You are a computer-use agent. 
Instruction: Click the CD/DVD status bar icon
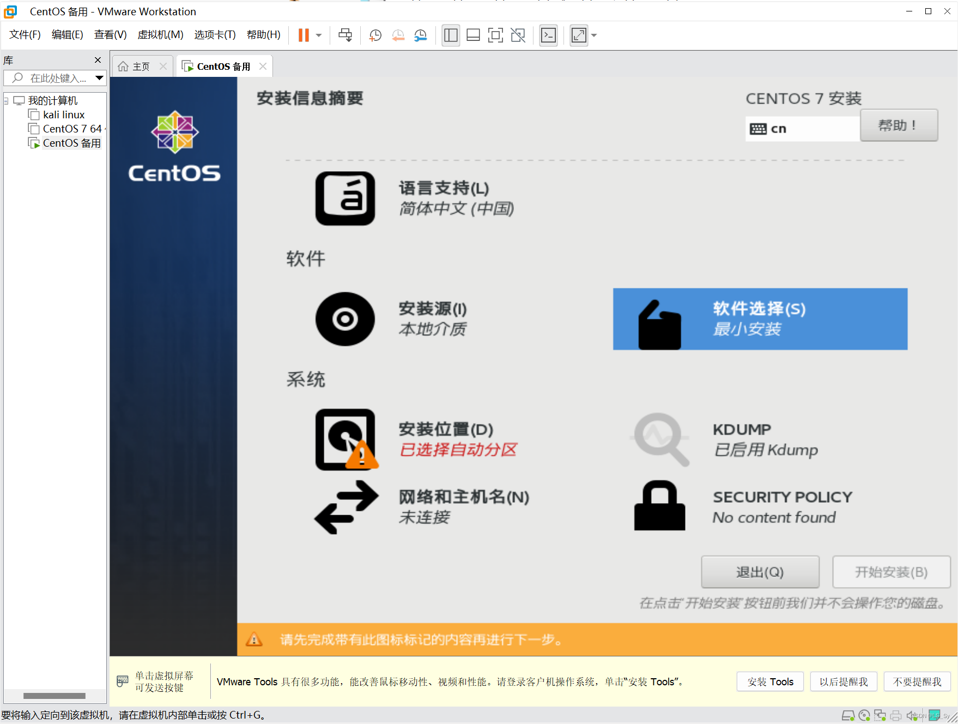click(x=864, y=715)
